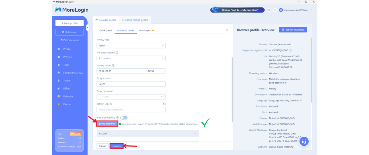
Task: Open Referrals in the sidebar
Action: [68, 97]
